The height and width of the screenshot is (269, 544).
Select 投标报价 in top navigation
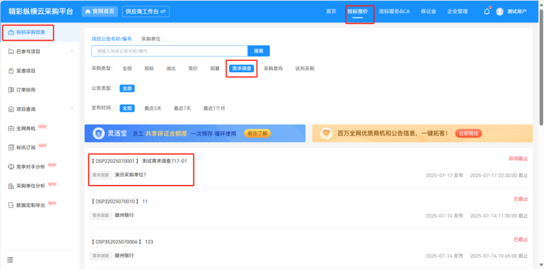pos(358,11)
